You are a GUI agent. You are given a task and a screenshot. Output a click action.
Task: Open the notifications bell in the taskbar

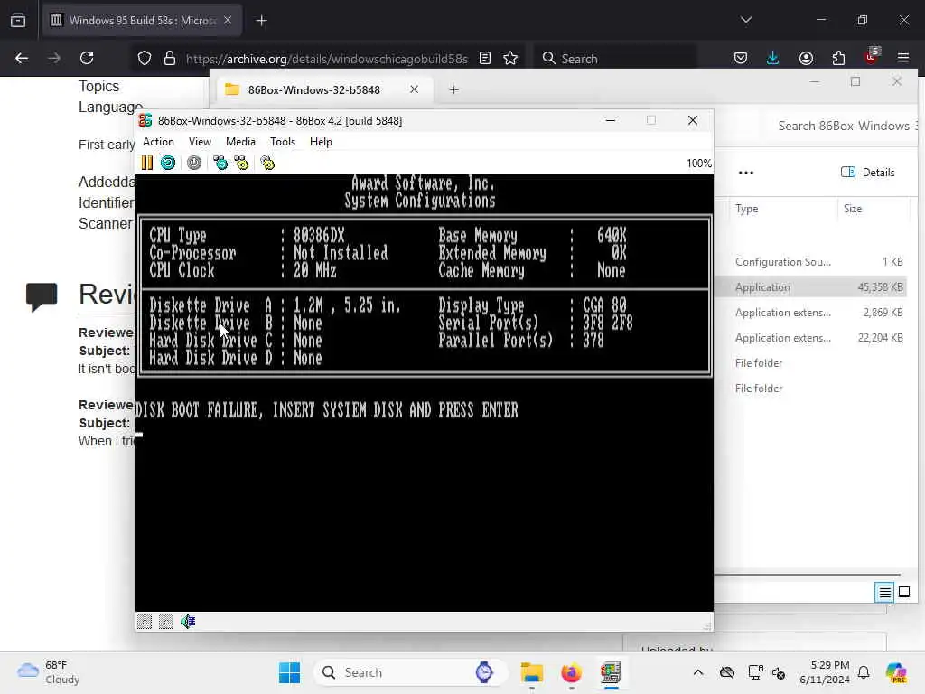[864, 672]
